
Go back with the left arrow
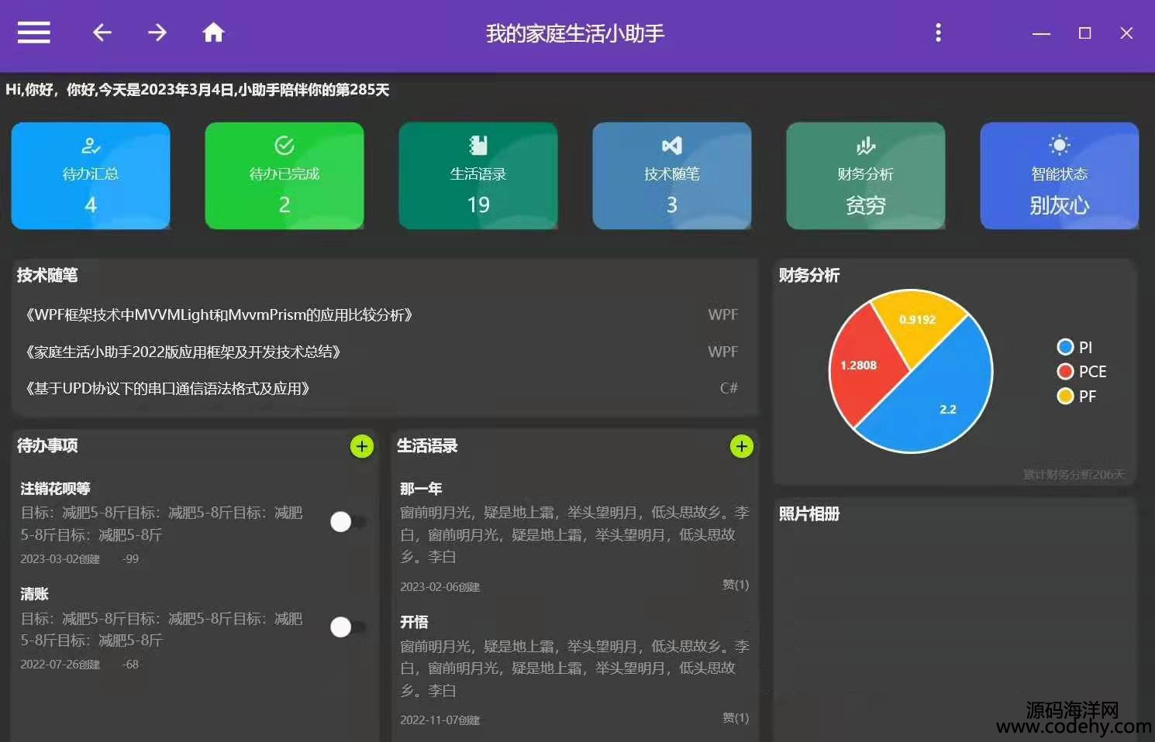(102, 33)
